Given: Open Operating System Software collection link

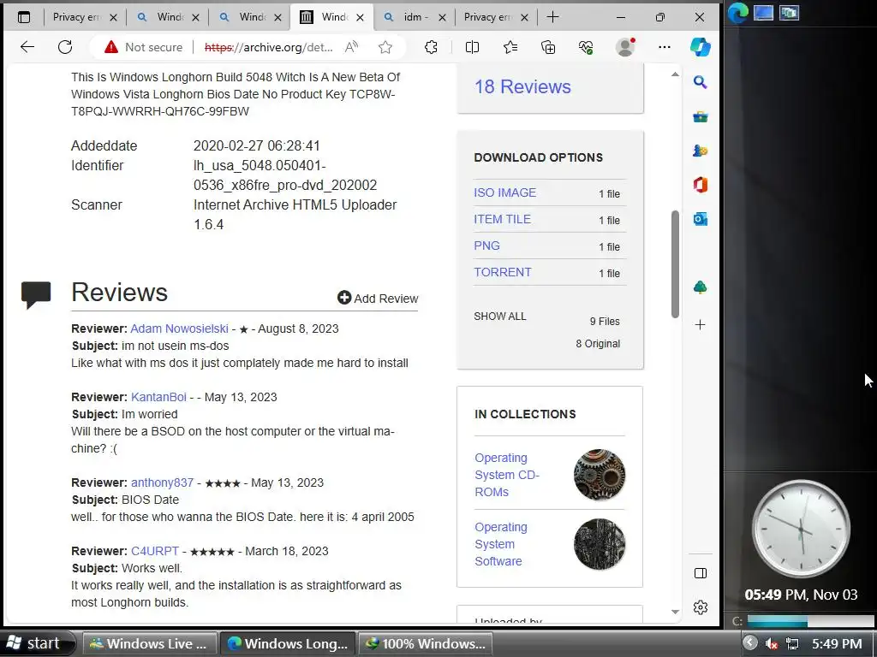Looking at the screenshot, I should pos(501,544).
